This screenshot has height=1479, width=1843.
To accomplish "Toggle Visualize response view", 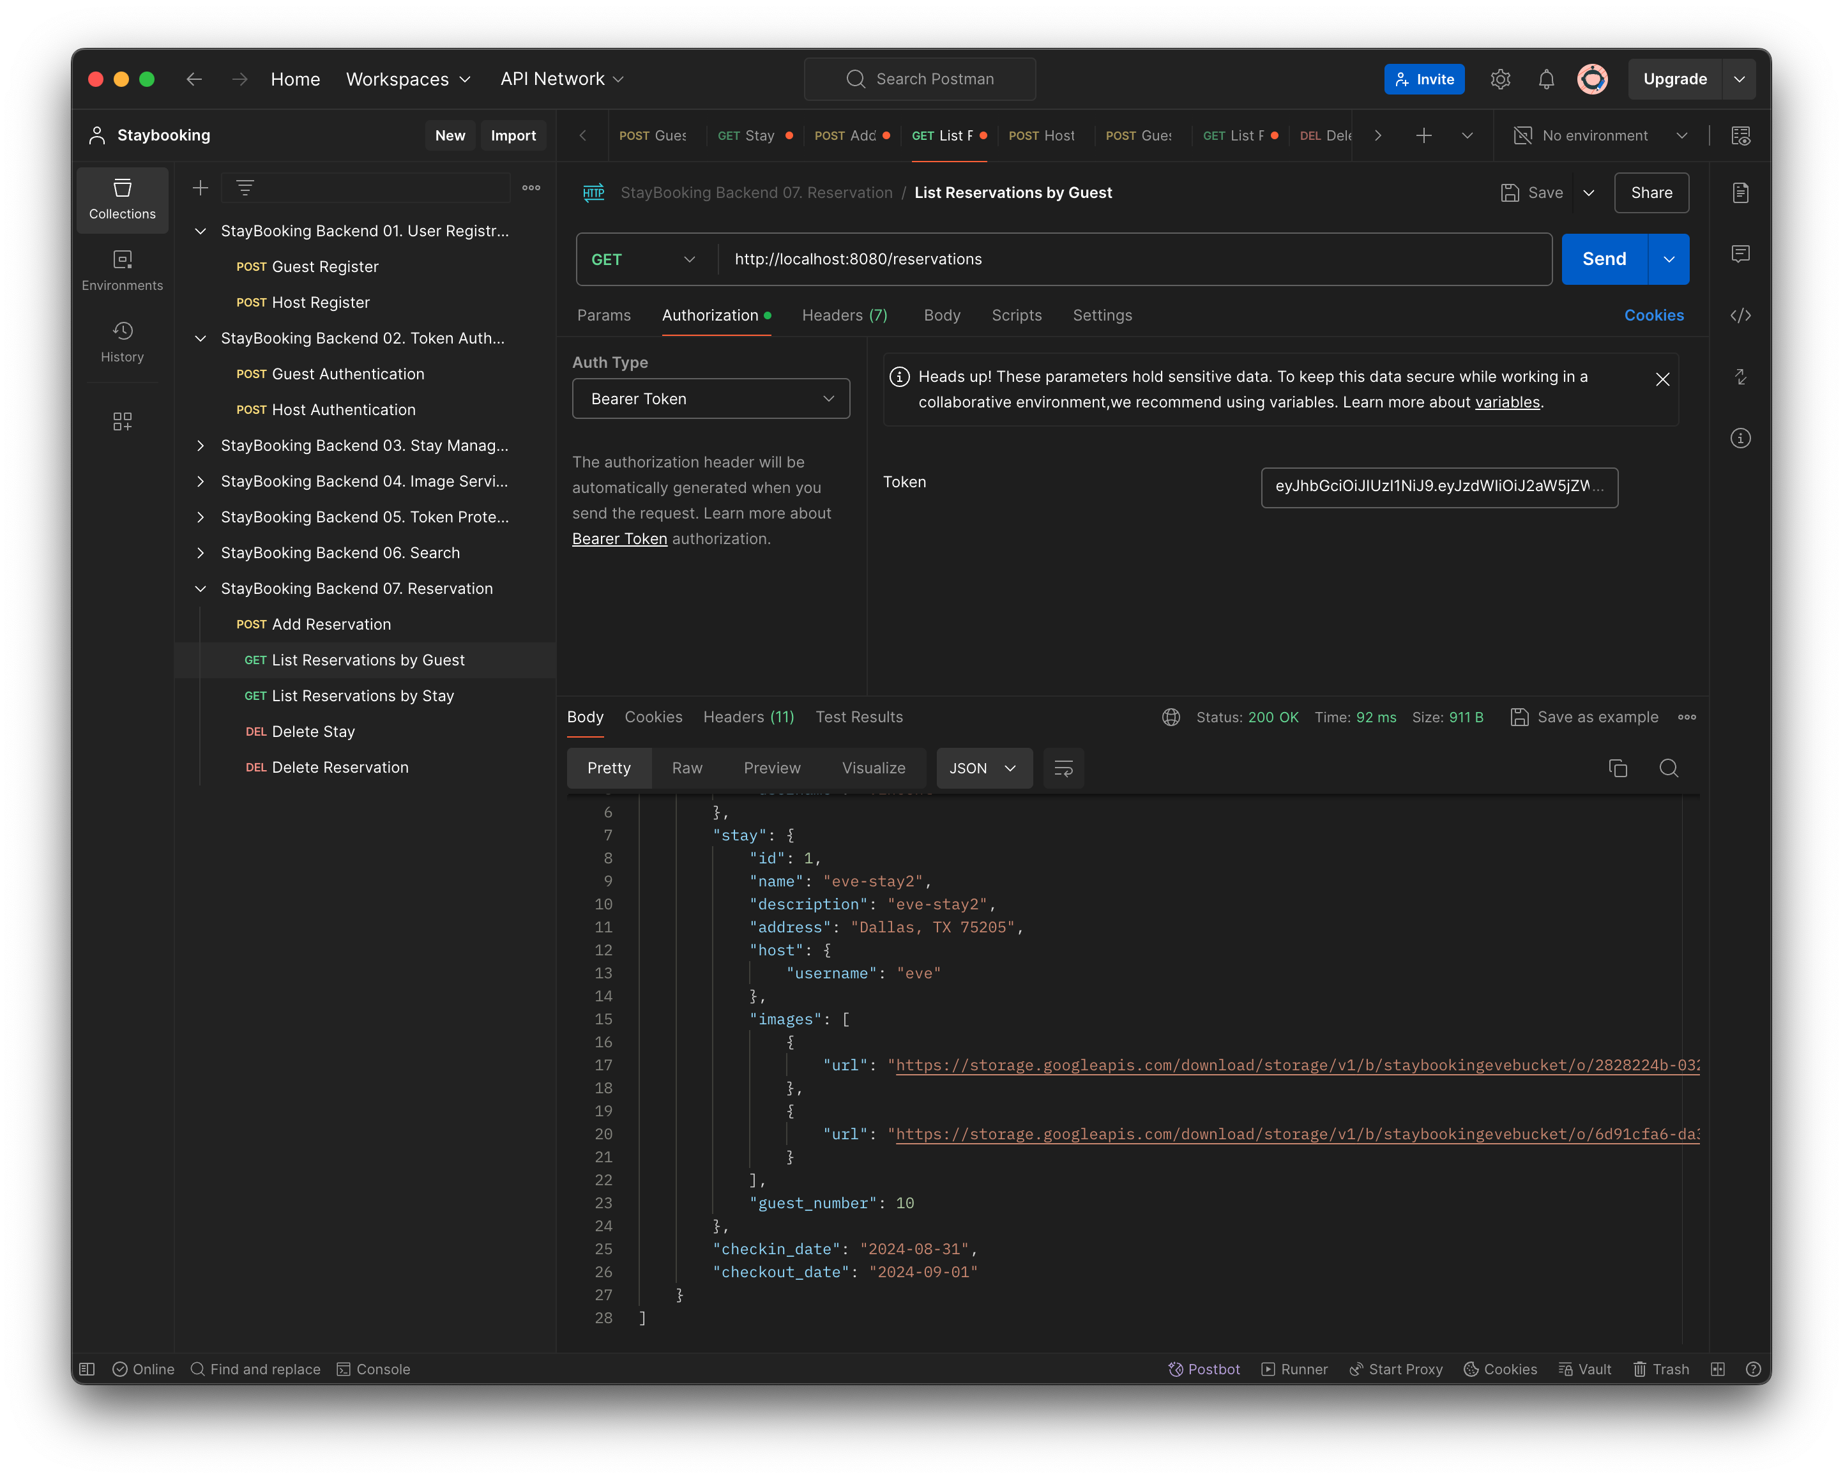I will tap(876, 768).
